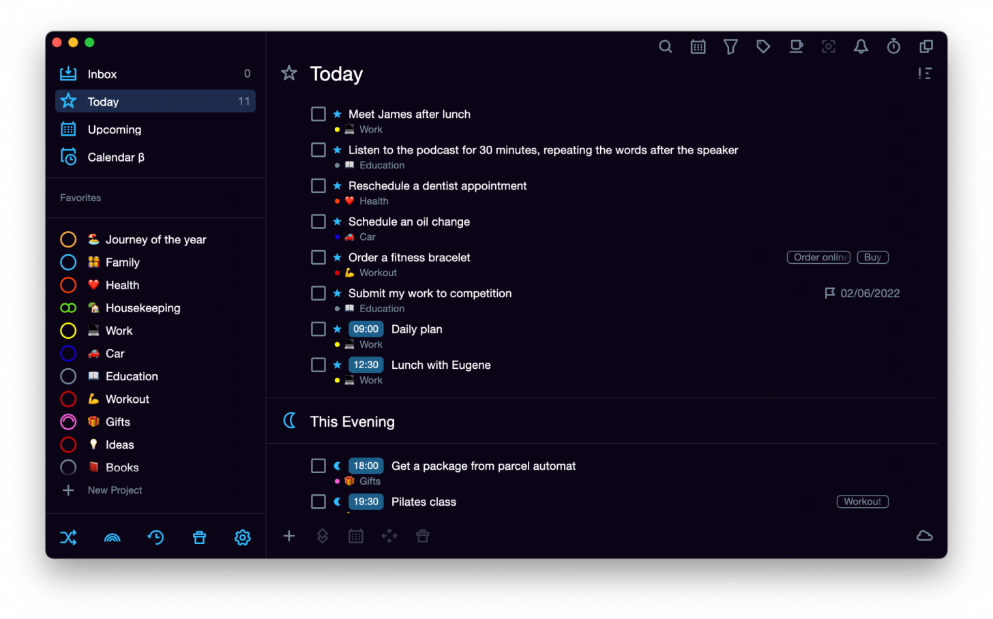993x619 pixels.
Task: Open the calendar picker icon in toolbar
Action: tap(698, 46)
